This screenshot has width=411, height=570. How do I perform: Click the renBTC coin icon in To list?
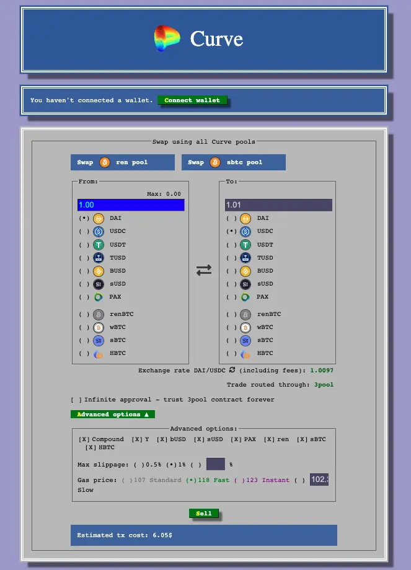245,315
